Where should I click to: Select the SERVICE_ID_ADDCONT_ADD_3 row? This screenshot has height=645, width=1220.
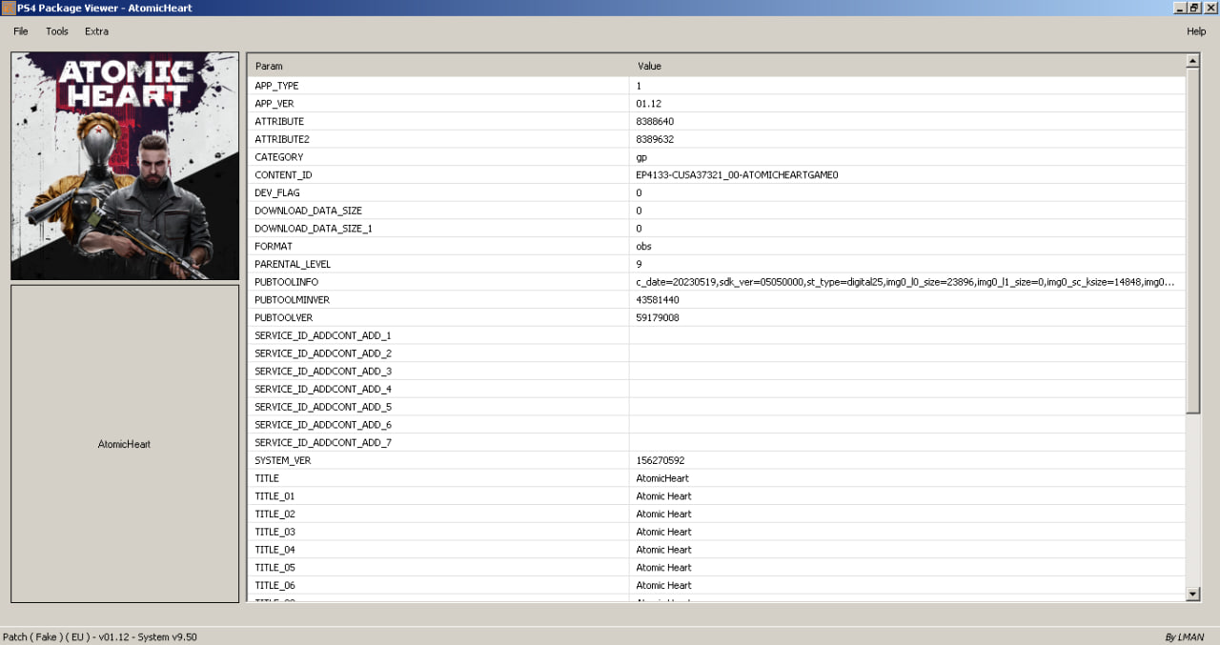717,372
